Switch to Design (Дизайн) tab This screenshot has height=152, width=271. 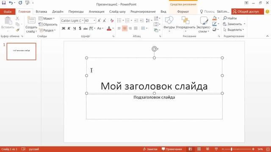pyautogui.click(x=58, y=11)
